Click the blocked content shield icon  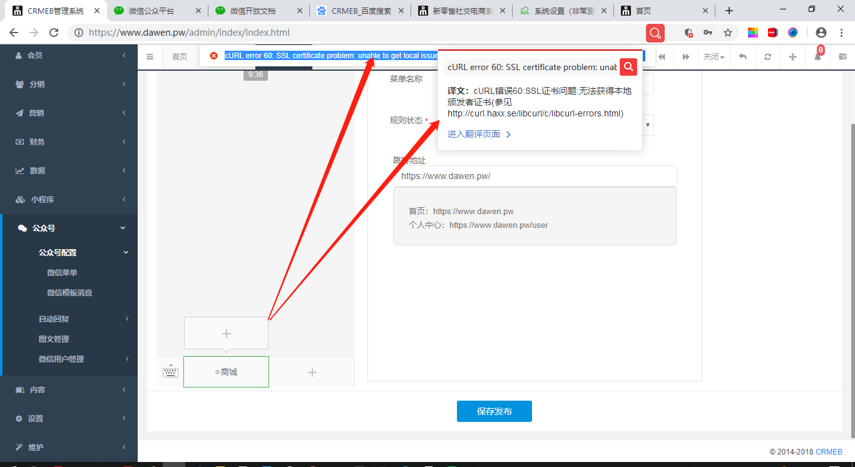tap(689, 33)
